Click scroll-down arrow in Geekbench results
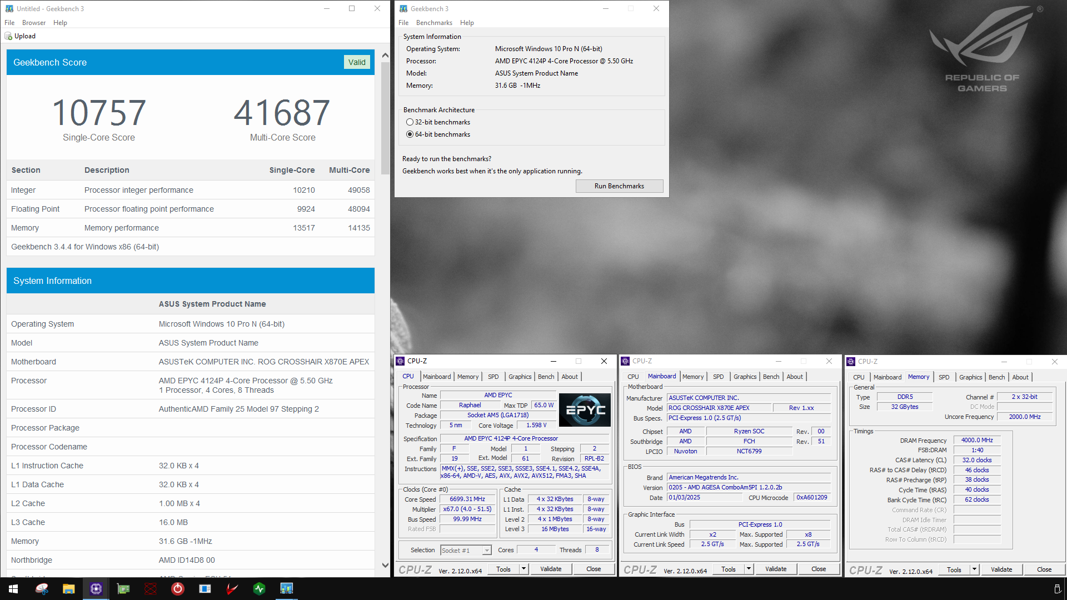Viewport: 1067px width, 600px height. click(385, 565)
